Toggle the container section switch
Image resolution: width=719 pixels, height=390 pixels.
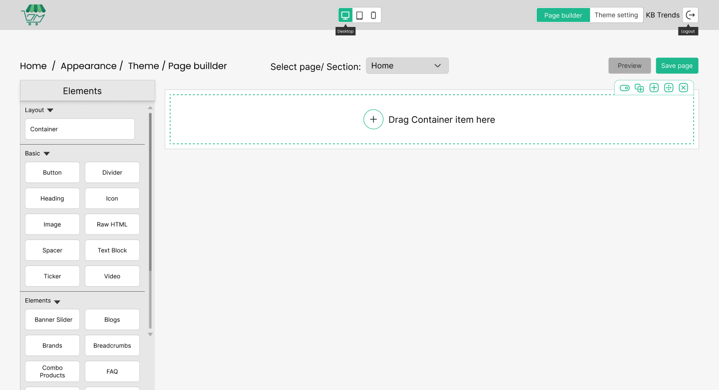point(625,88)
